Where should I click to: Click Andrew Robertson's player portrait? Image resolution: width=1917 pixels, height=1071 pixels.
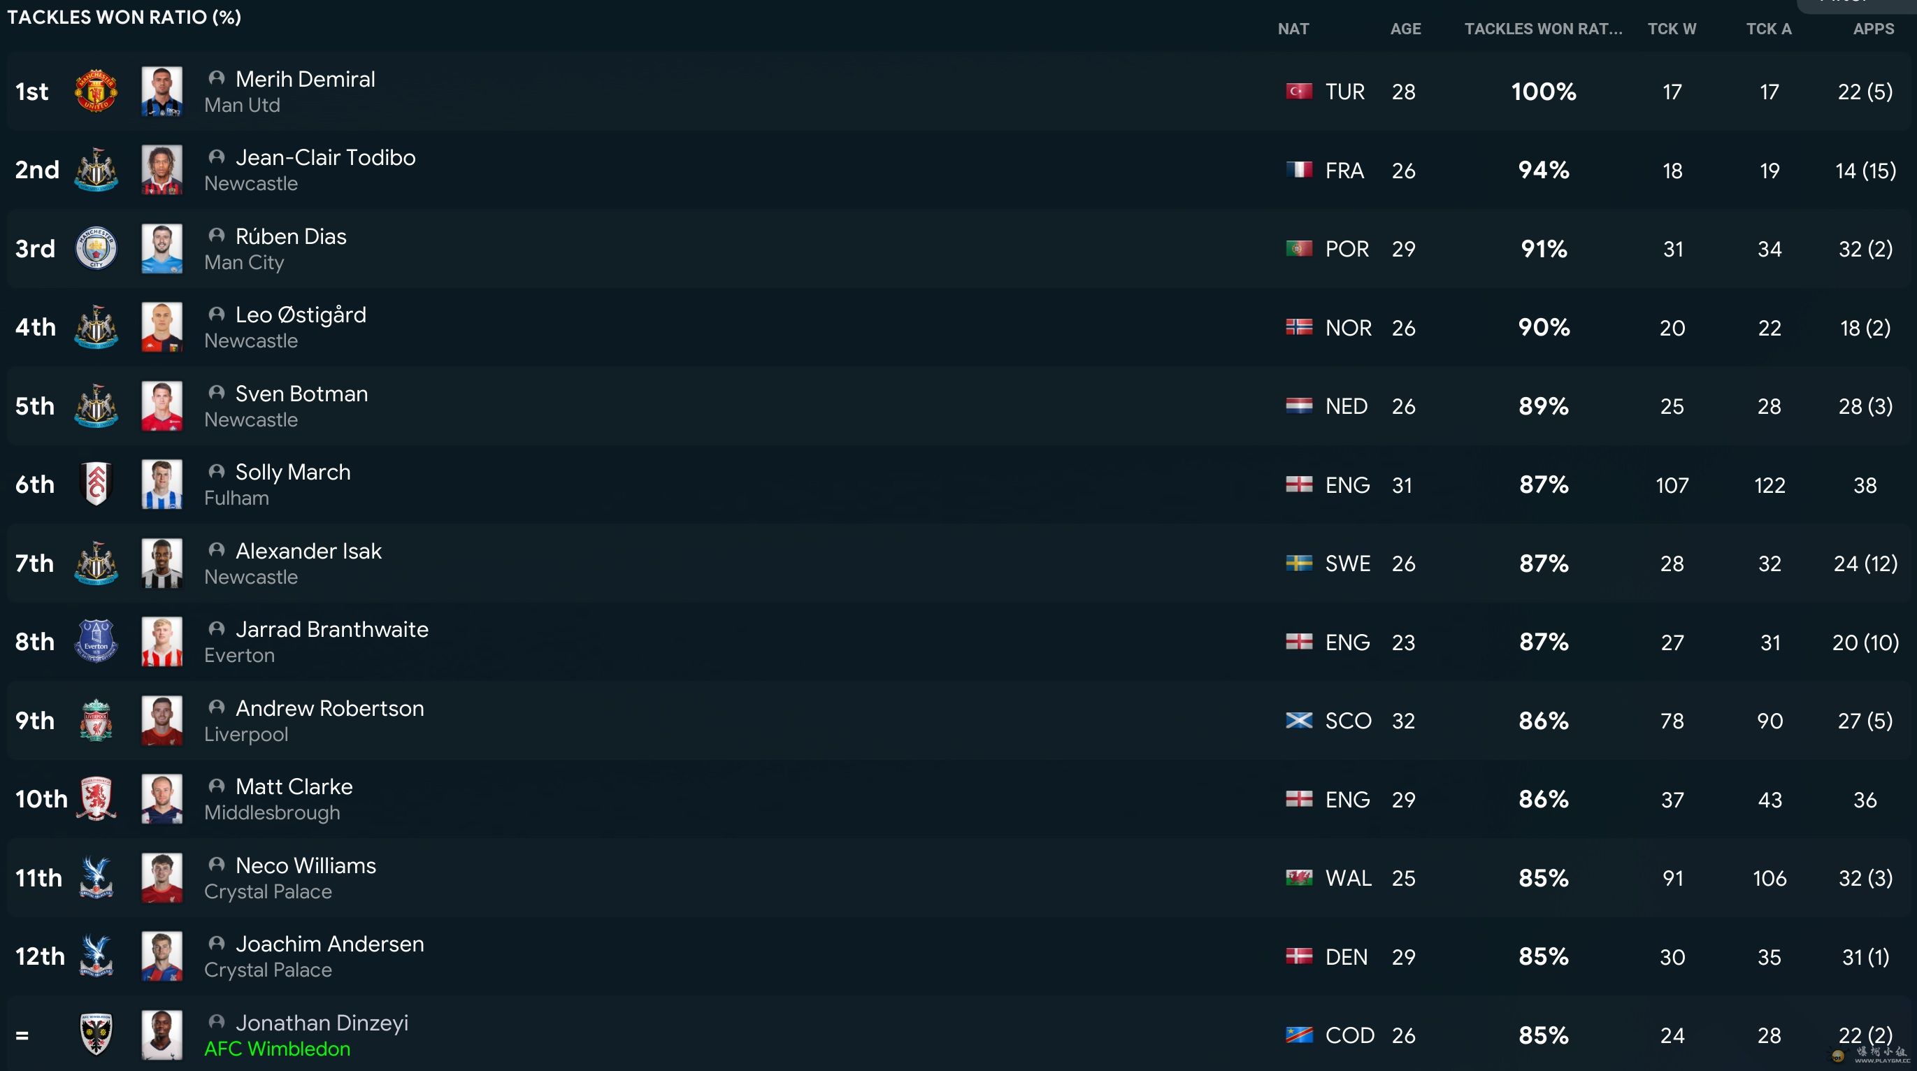(x=161, y=721)
